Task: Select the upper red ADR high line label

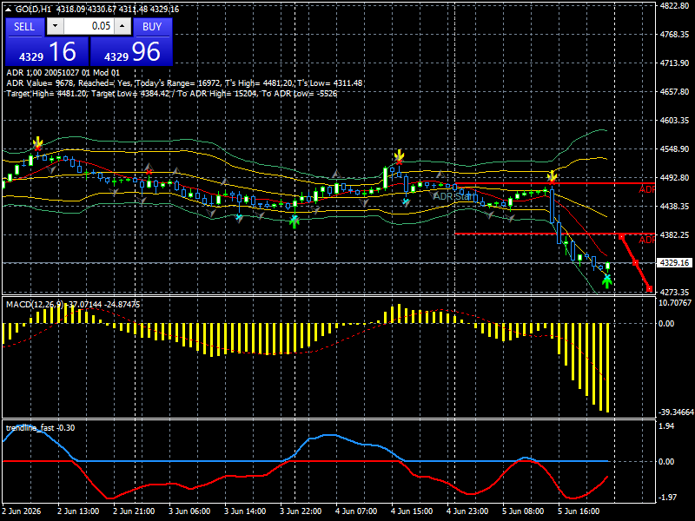Action: tap(646, 189)
